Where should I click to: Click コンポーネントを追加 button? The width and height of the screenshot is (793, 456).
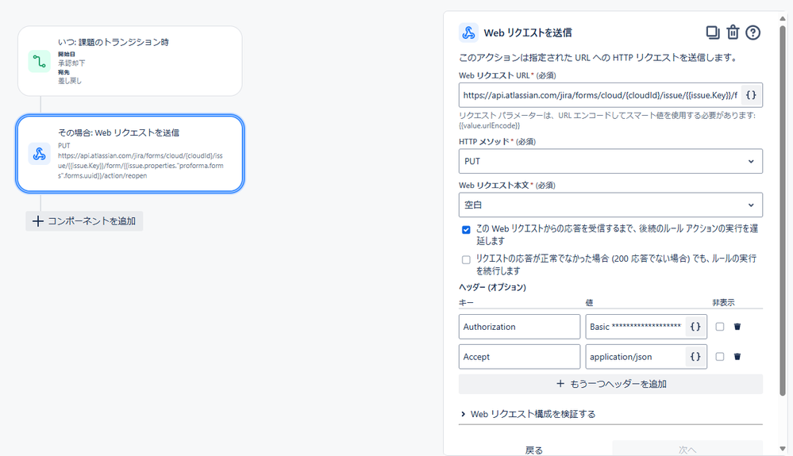click(84, 221)
